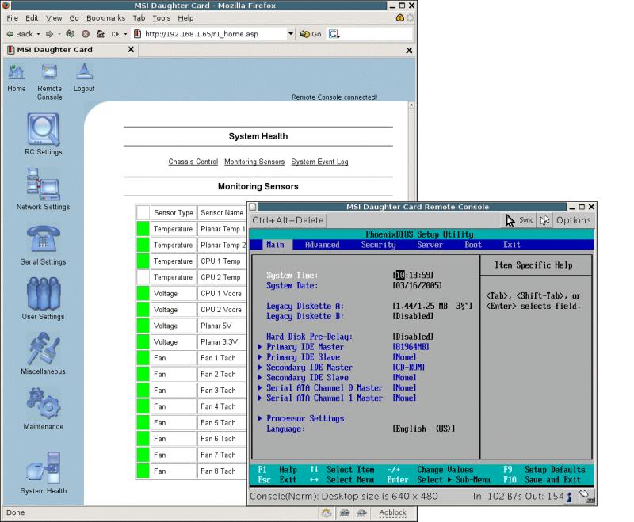
Task: Stop page loading in Firefox
Action: tap(86, 34)
